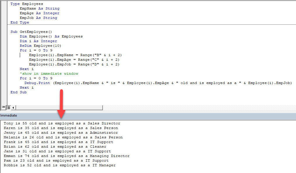
Task: Click the splitter between code and Immediate windows
Action: click(x=146, y=112)
